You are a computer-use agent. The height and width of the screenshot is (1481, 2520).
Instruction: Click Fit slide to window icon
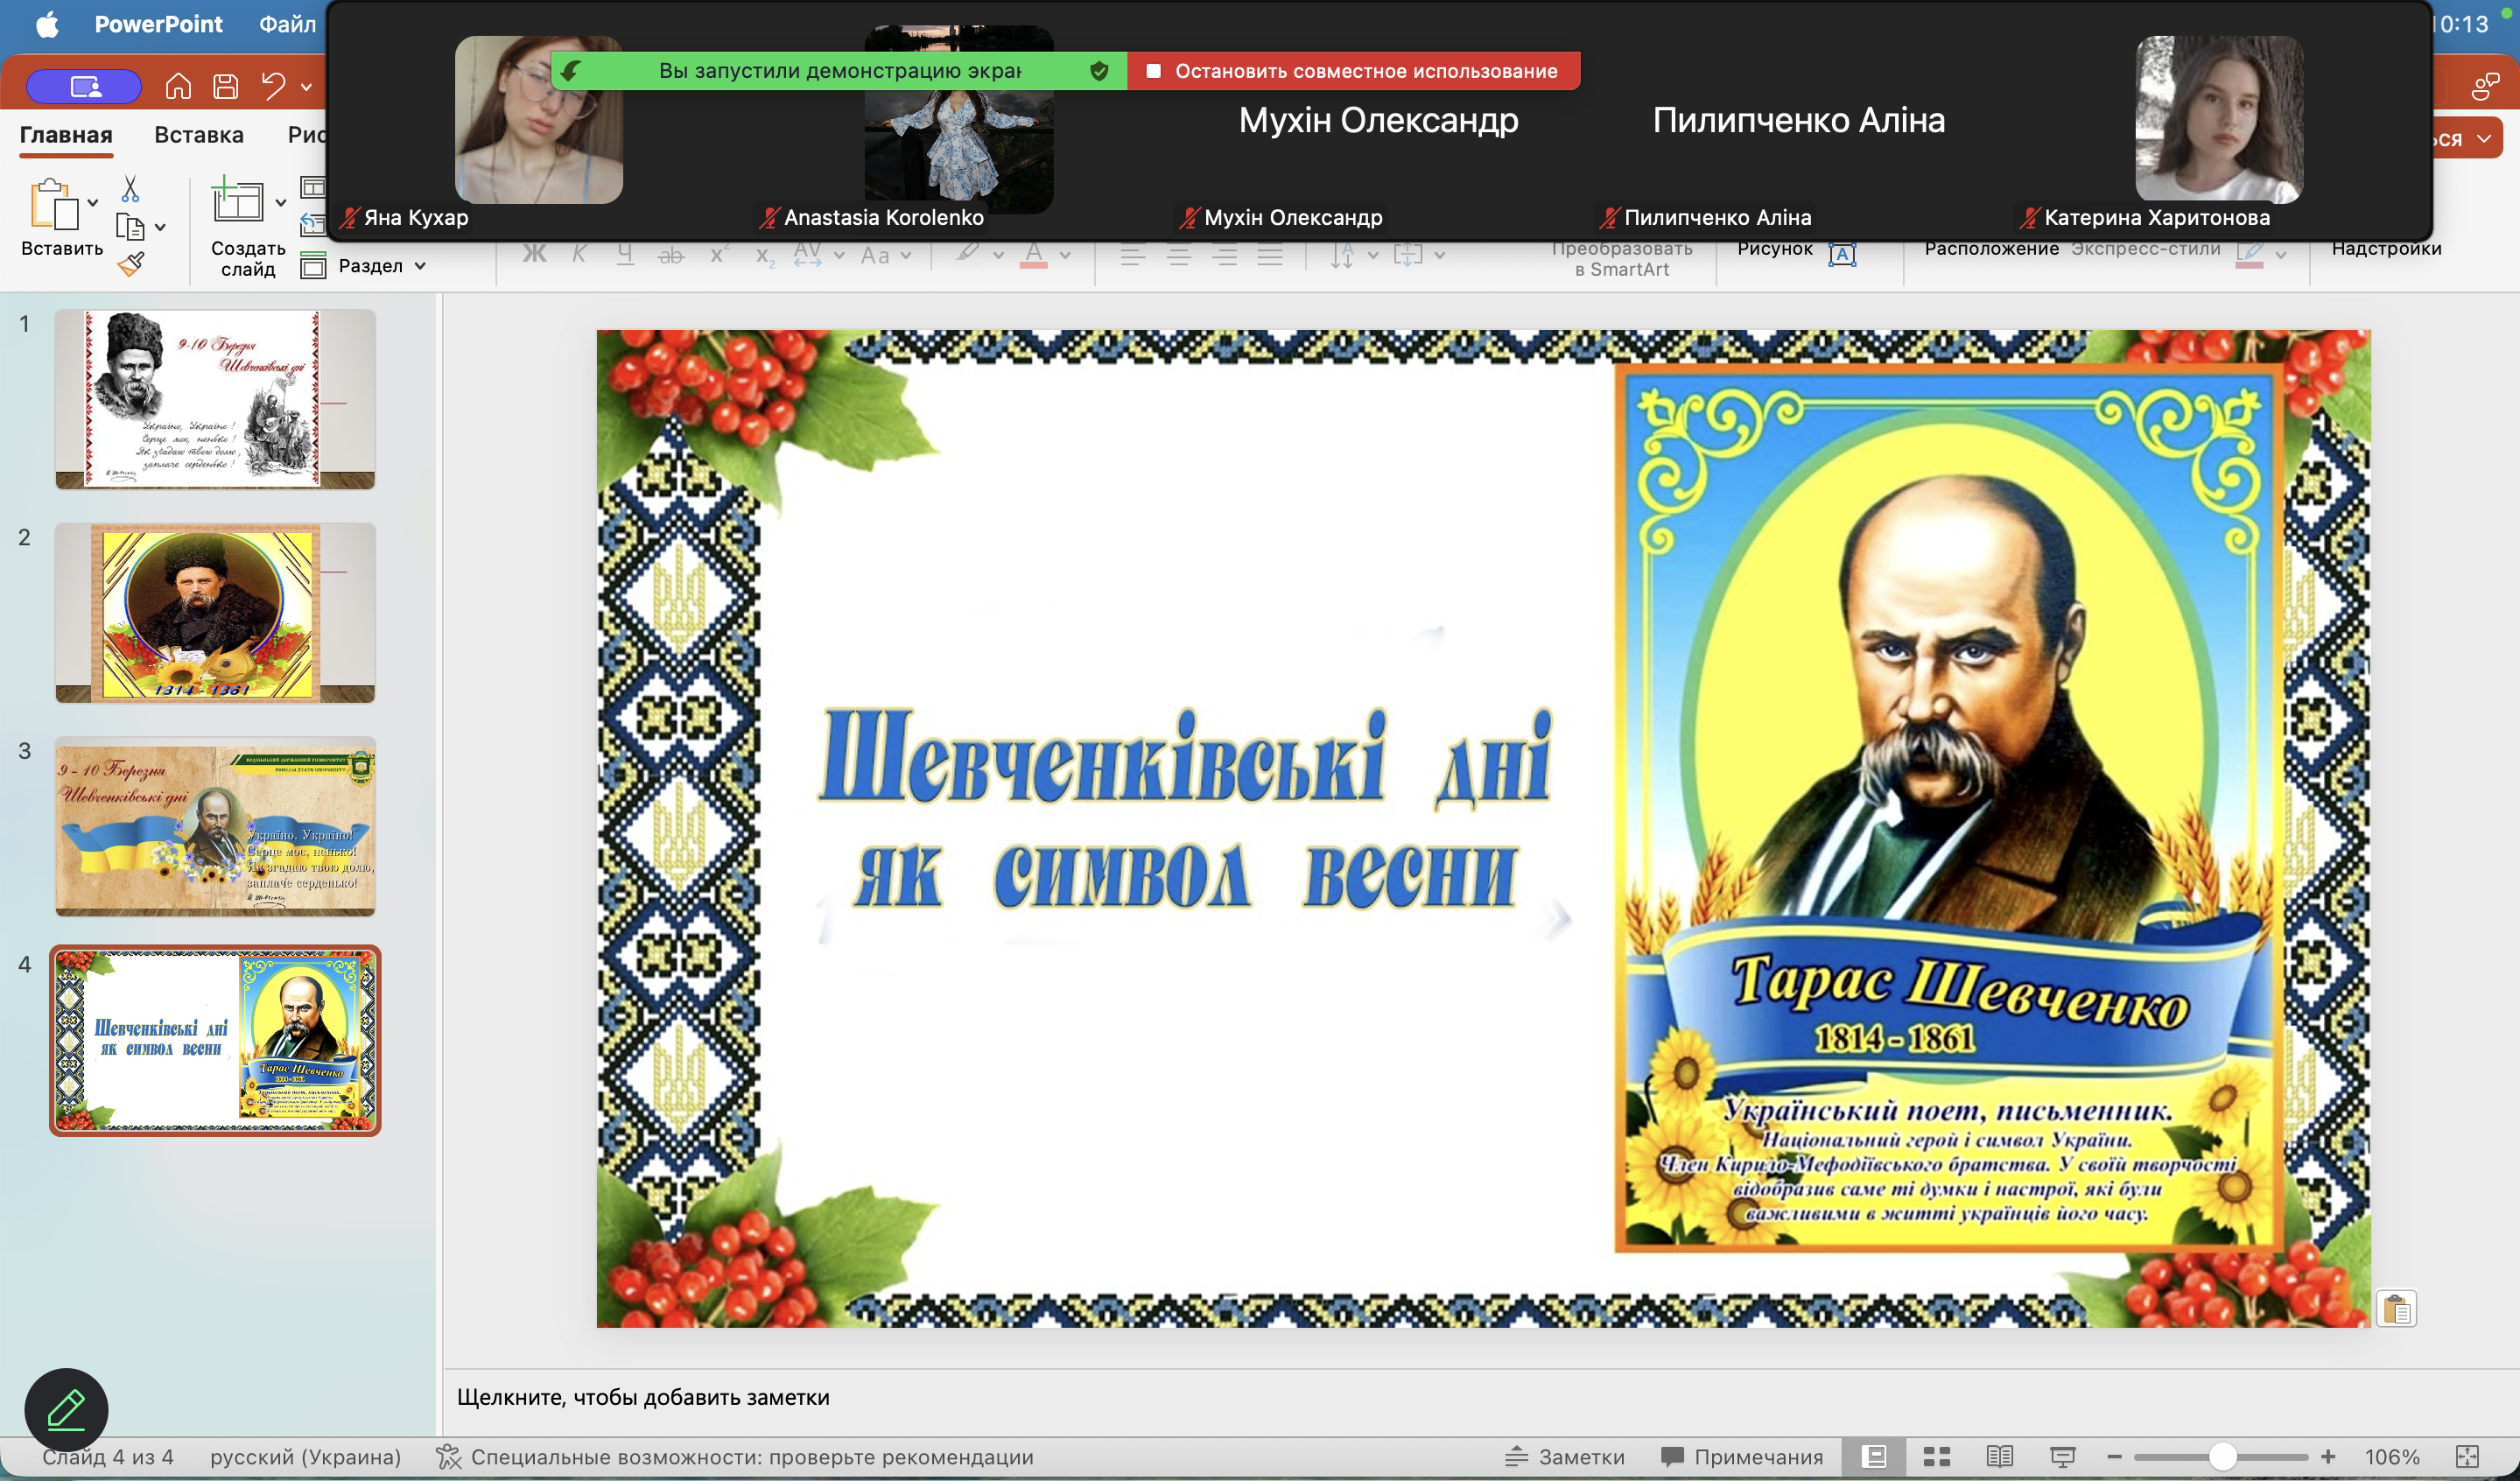2467,1456
